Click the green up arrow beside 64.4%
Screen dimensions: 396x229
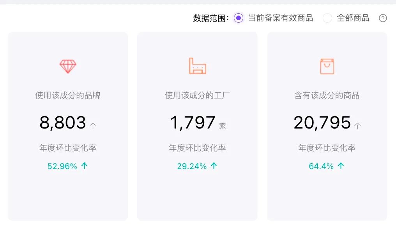[341, 166]
